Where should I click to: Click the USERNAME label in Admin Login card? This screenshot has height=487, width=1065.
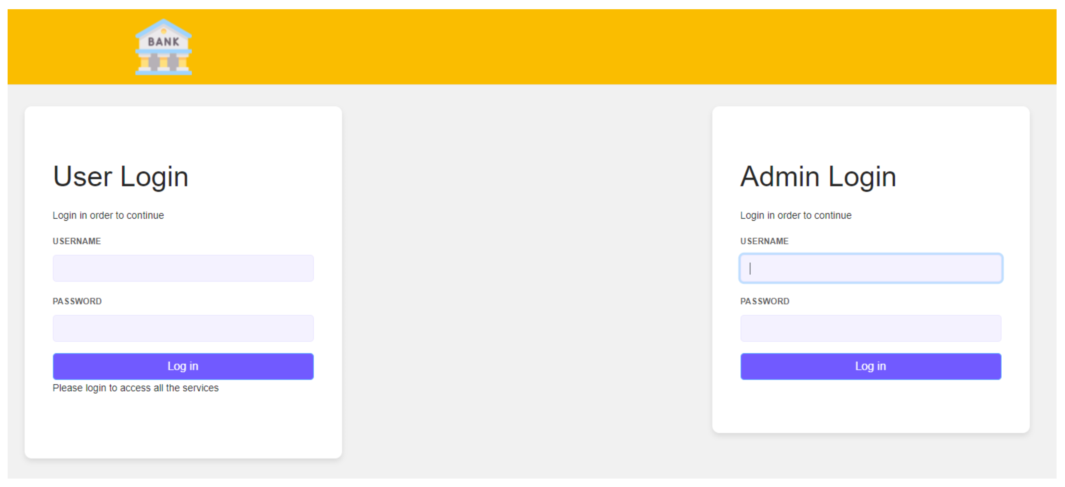764,241
